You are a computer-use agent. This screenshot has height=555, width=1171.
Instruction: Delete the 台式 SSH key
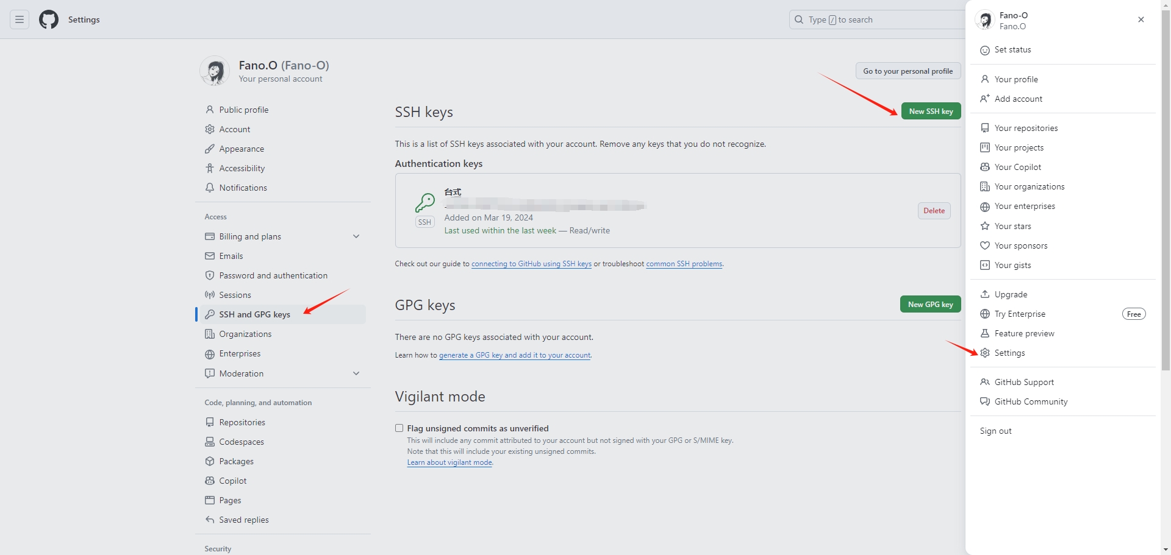tap(934, 211)
